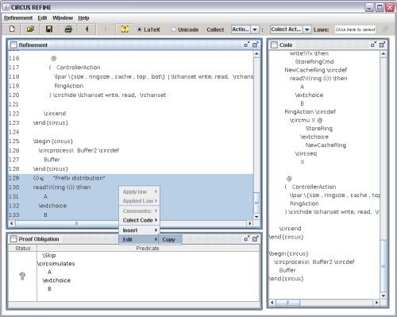Image resolution: width=397 pixels, height=317 pixels.
Task: Click the Print toolbar icon
Action: (68, 29)
